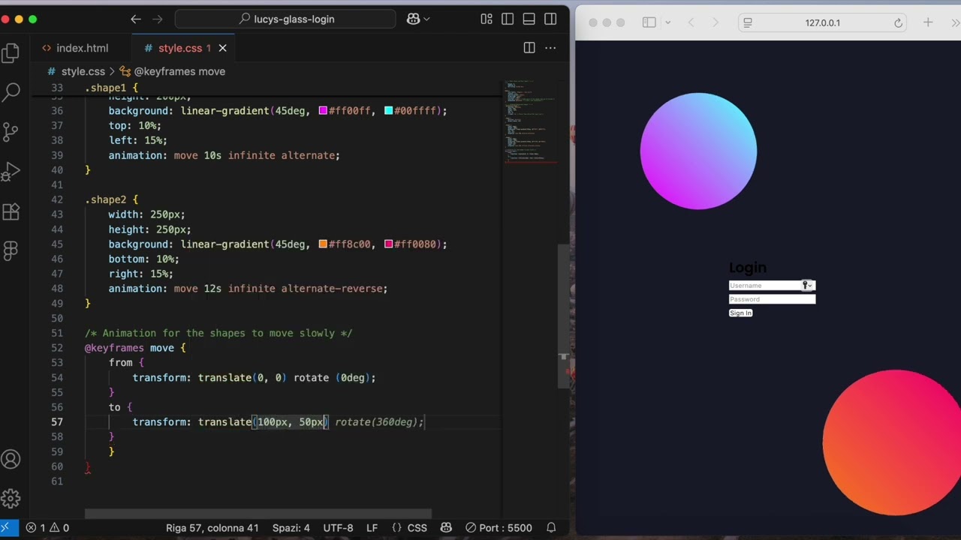Screen dimensions: 961x540
Task: Switch to the style.css tab
Action: (x=180, y=48)
